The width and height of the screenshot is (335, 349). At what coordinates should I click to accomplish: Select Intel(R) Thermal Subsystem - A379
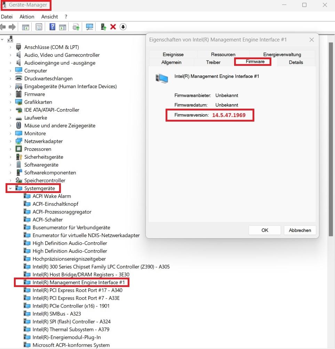(x=71, y=329)
